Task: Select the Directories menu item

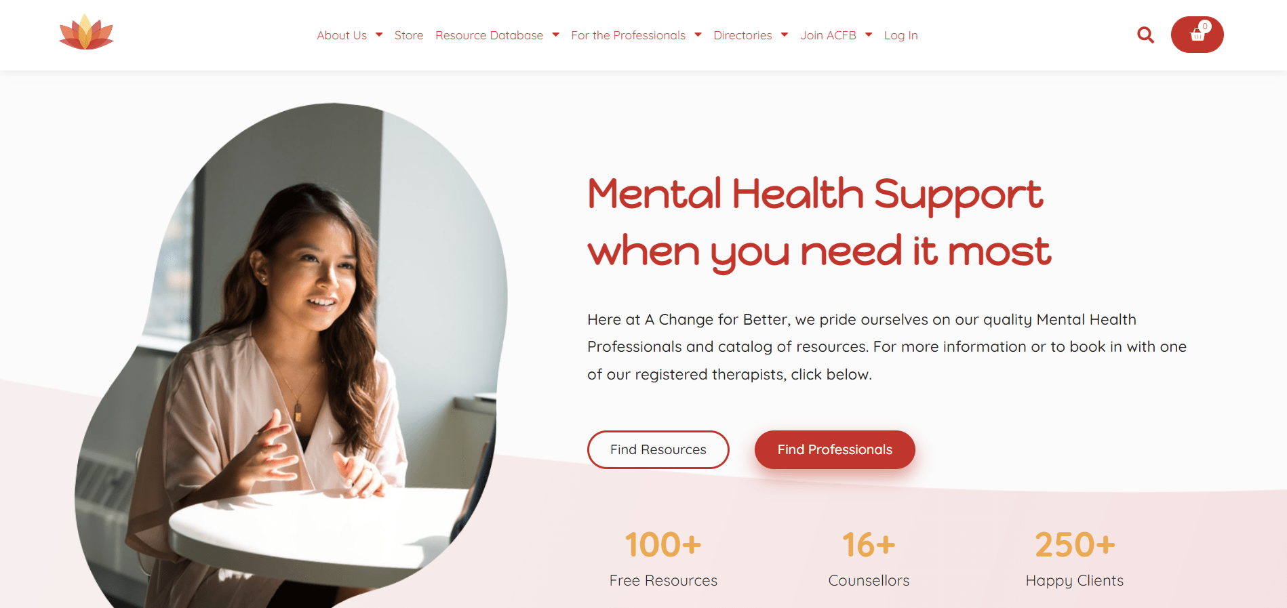Action: click(742, 35)
